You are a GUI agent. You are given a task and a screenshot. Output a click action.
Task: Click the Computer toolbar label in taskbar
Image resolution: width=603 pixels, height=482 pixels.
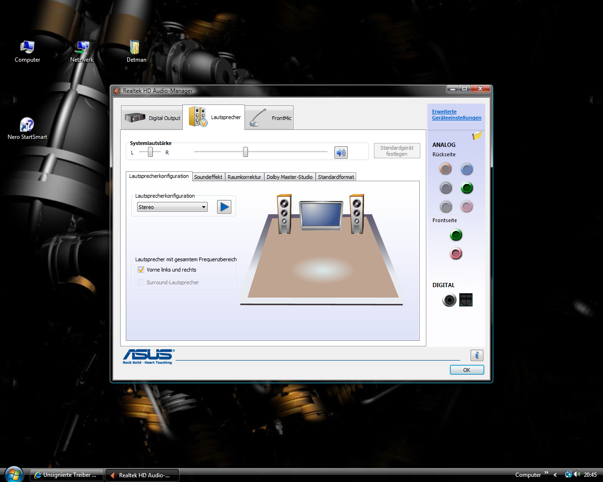pos(528,475)
